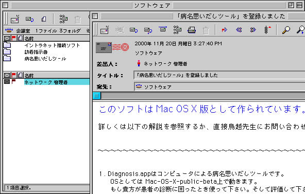Screen dimensions: 305x194
Task: Click the blue split-bar handle above message body
Action: point(97,96)
